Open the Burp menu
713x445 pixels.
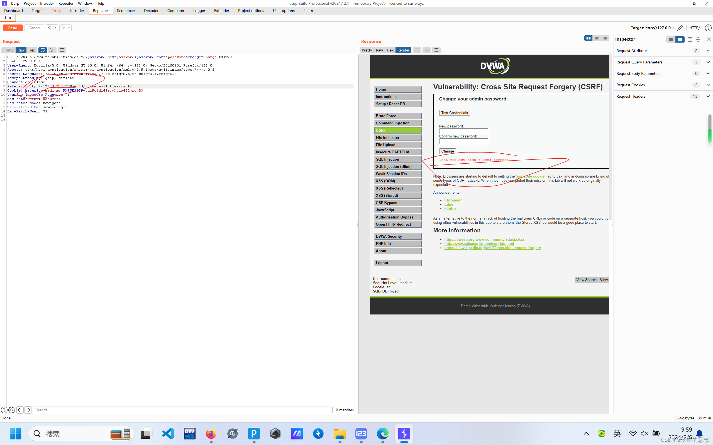click(x=15, y=3)
